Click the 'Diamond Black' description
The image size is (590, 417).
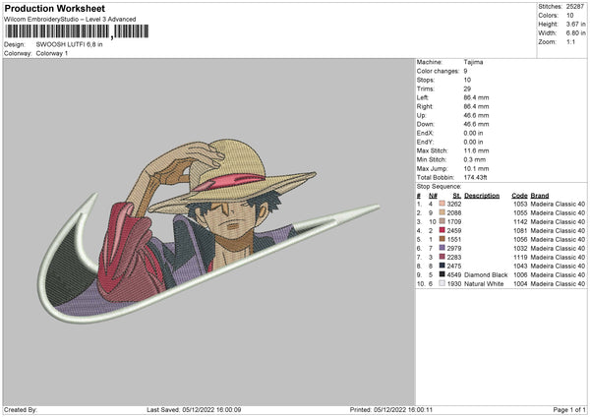(486, 274)
